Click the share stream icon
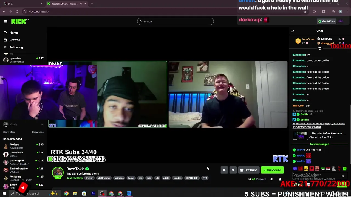The image size is (351, 197). point(271,179)
